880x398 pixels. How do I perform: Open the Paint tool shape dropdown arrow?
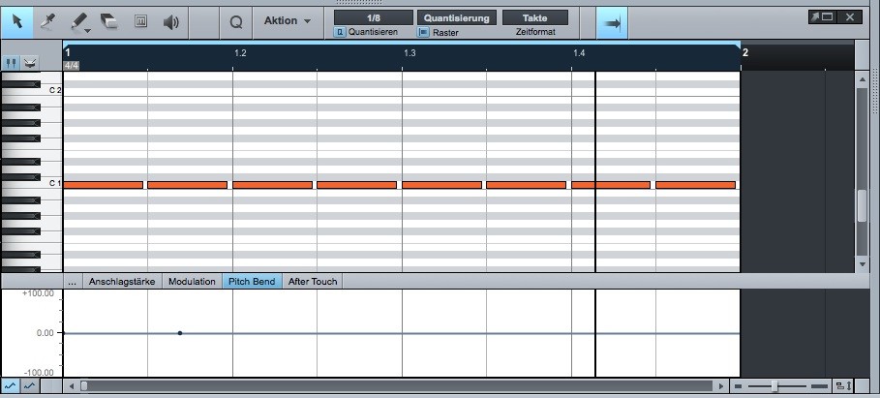coord(88,30)
